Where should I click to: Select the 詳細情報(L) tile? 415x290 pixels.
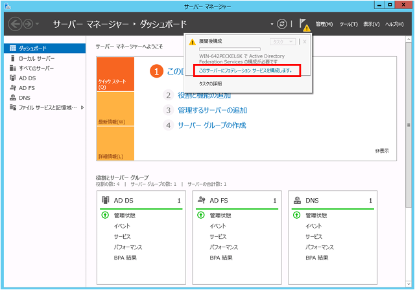(115, 144)
